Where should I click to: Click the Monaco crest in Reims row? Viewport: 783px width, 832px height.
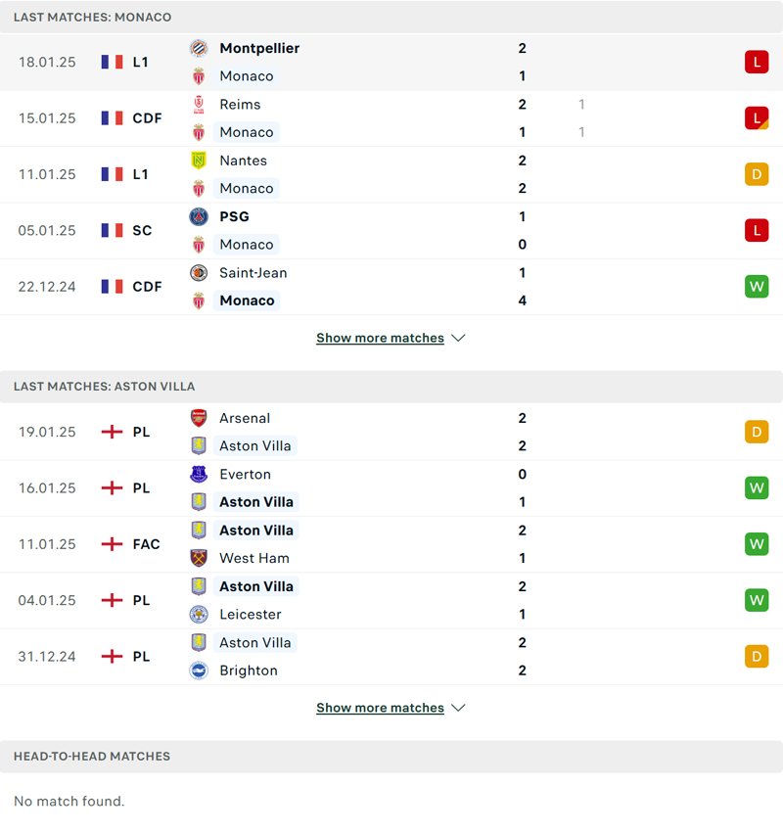coord(200,131)
